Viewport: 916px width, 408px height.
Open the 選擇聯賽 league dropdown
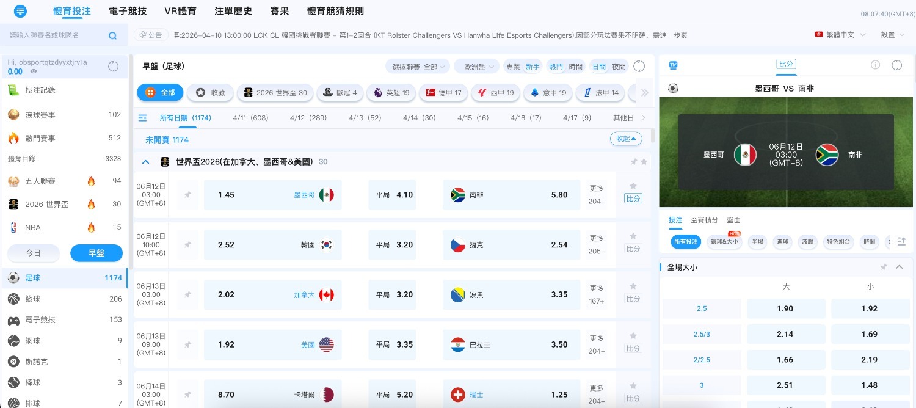point(417,65)
